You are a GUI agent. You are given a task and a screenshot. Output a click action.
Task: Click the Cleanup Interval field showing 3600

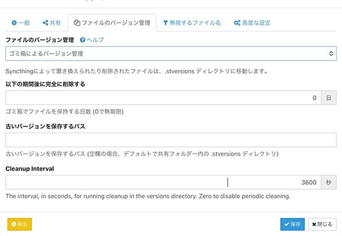pos(163,182)
